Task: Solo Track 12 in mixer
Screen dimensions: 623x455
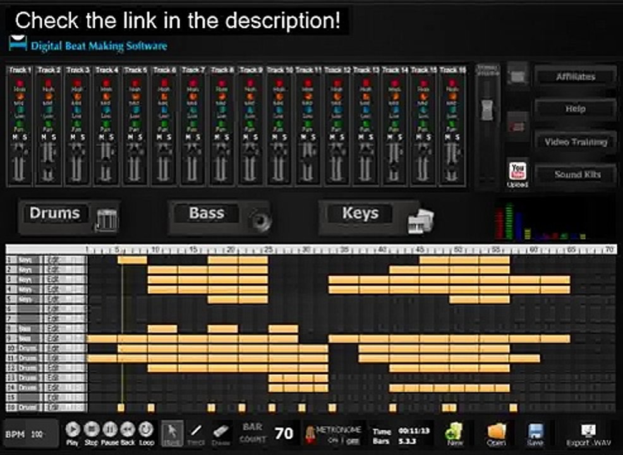Action: point(342,137)
